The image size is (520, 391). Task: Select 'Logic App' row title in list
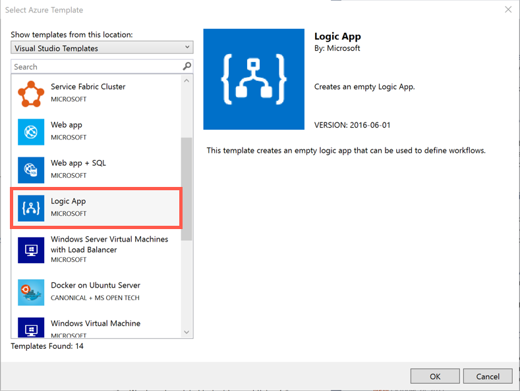(x=69, y=201)
